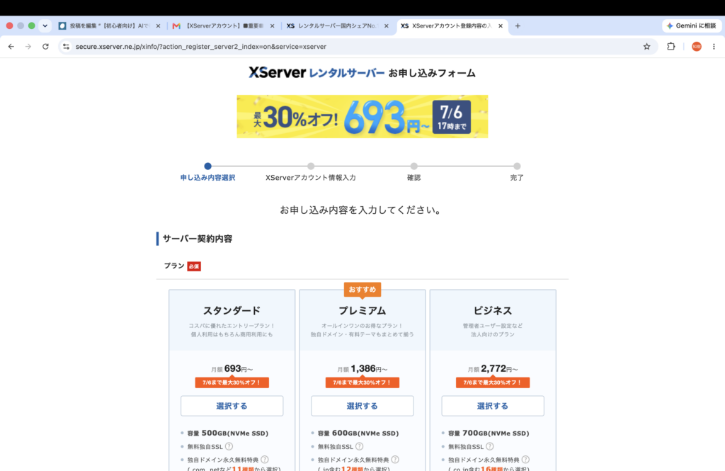Click the XServerアカウント情報入力 step

pos(311,178)
